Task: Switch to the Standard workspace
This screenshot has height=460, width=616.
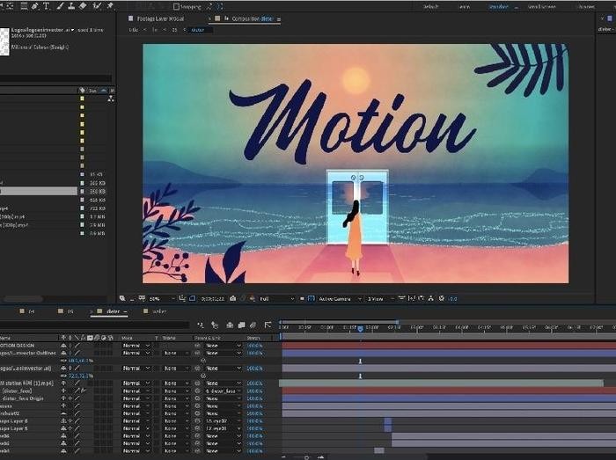Action: point(499,7)
